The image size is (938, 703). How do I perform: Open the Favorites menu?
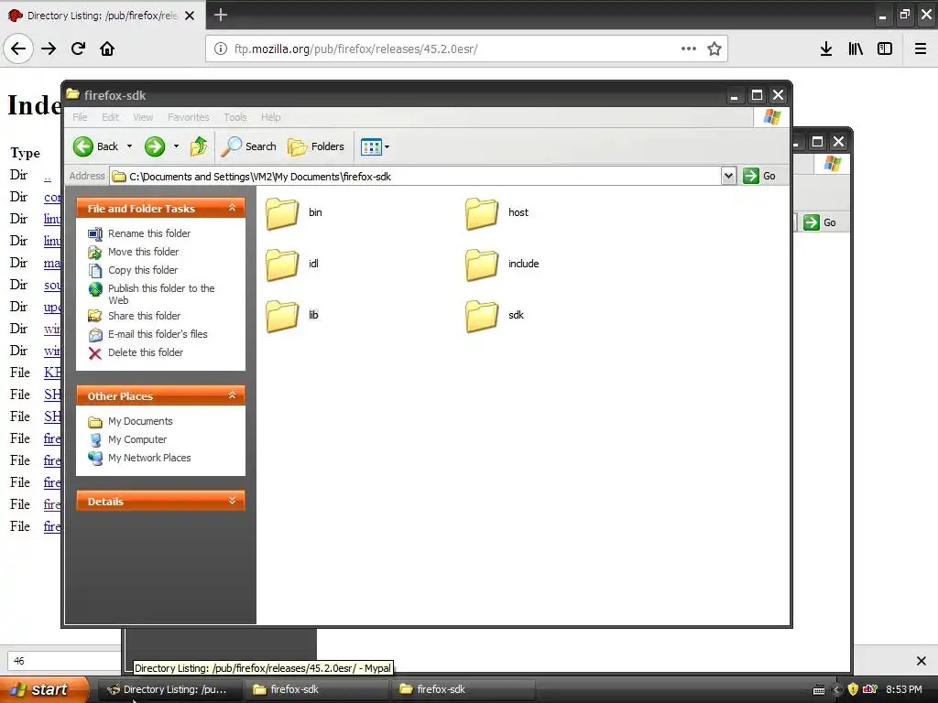pyautogui.click(x=189, y=117)
